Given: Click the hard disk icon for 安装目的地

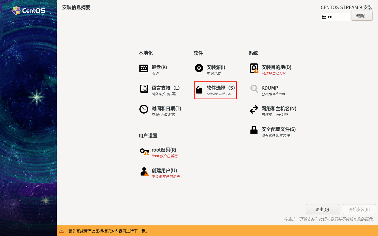Looking at the screenshot, I should [254, 68].
